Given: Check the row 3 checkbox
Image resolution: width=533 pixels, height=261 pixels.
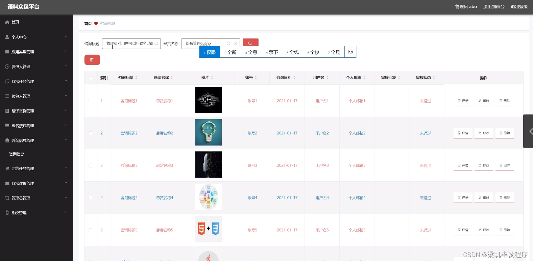Looking at the screenshot, I should [90, 165].
